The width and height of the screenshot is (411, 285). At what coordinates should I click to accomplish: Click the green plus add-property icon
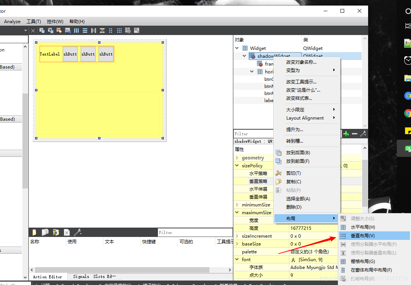[x=346, y=134]
